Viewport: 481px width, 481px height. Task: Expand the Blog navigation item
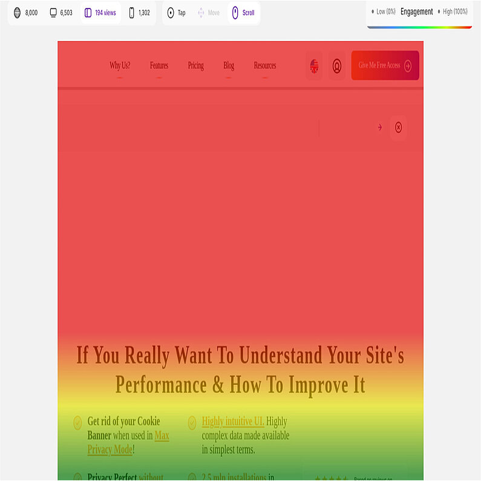click(229, 65)
